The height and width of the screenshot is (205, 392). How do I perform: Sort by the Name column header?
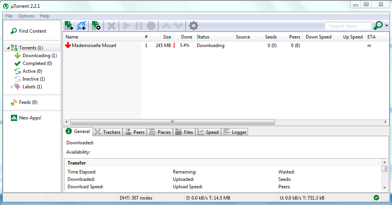102,37
